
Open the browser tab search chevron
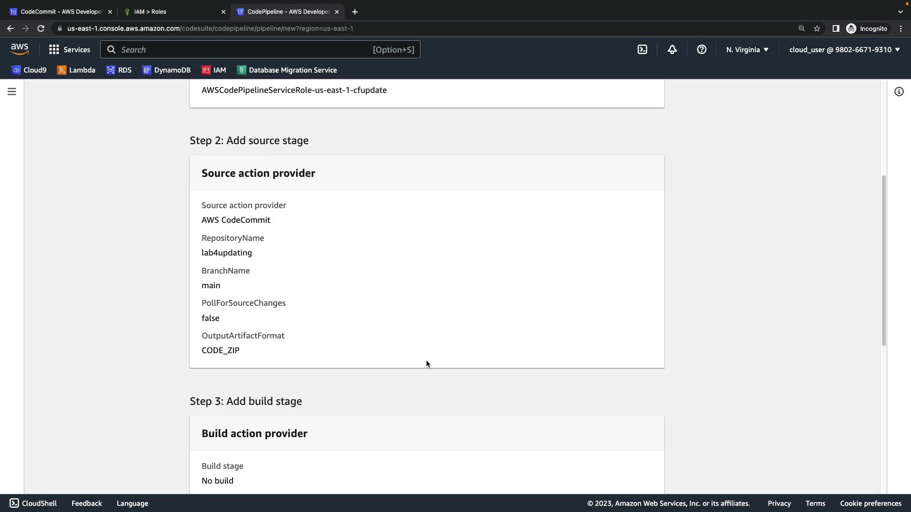pyautogui.click(x=900, y=11)
